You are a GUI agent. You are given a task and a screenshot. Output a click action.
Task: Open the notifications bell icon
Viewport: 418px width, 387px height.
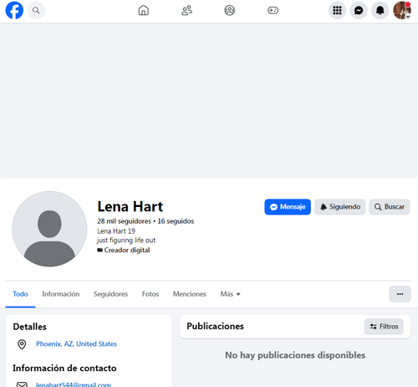click(x=380, y=10)
